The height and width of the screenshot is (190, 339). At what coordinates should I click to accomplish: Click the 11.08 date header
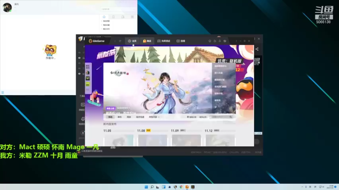click(x=141, y=131)
